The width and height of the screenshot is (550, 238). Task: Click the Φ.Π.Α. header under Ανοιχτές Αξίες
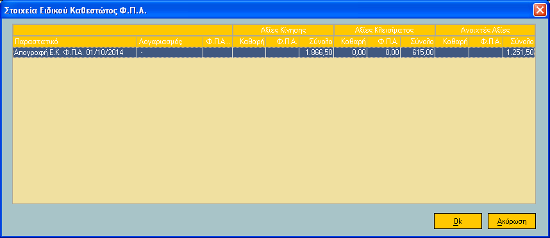(x=486, y=42)
